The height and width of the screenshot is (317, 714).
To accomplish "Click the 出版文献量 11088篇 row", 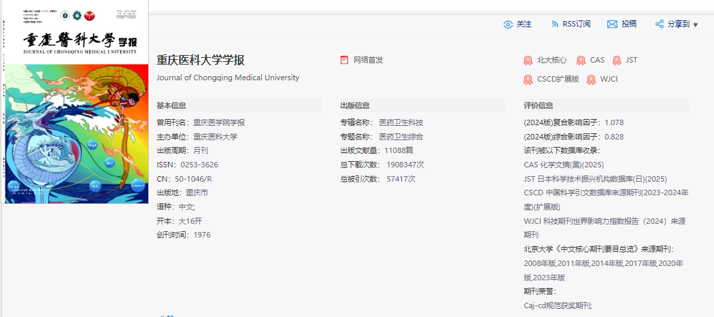I will pos(377,150).
